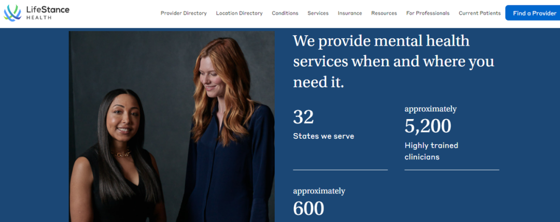Expand the Resources navigation menu
Image resolution: width=560 pixels, height=222 pixels.
click(x=384, y=13)
